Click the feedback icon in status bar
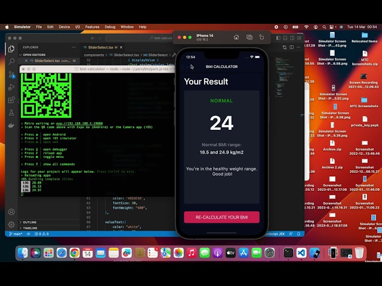The height and width of the screenshot is (286, 382). (291, 234)
